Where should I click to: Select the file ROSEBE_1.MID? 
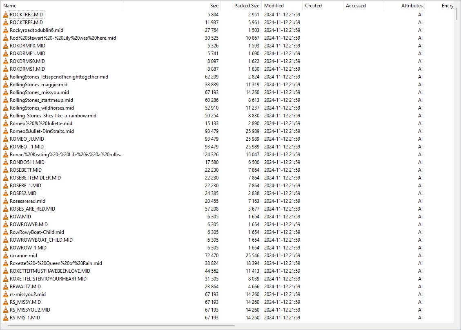(x=25, y=186)
